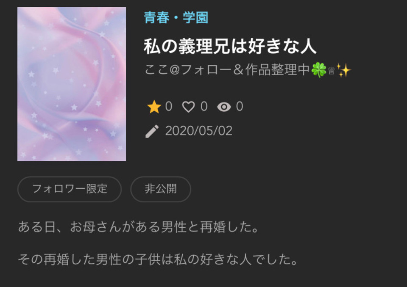
Task: Open the novel title 私の義理兄は好きな人
Action: pyautogui.click(x=230, y=46)
